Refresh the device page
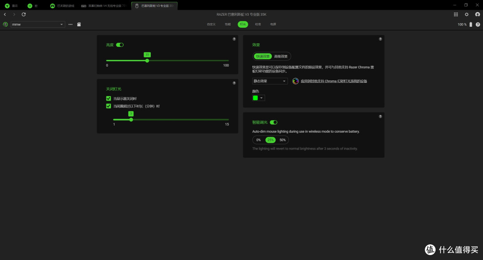Screen dimensions: 483x260 click(x=24, y=14)
